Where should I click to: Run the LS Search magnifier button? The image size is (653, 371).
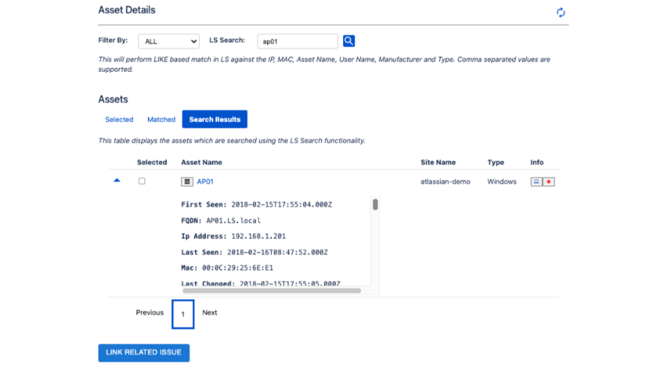tap(348, 40)
